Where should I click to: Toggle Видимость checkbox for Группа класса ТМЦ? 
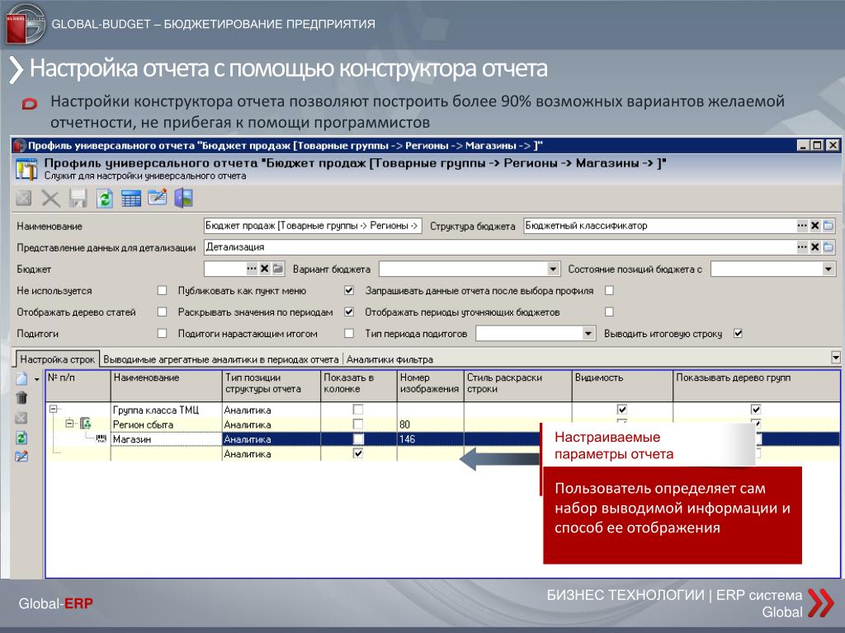622,410
